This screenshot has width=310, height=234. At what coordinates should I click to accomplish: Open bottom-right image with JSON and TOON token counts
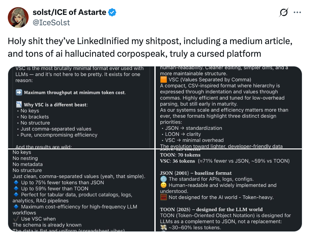tap(228, 191)
